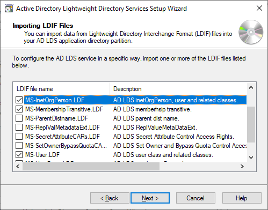268x210 pixels.
Task: Select the MS-SetOwnerBypassQuotaCA... file name
Action: pyautogui.click(x=66, y=146)
